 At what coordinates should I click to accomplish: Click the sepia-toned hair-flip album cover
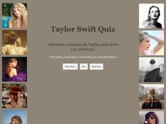tap(14, 42)
